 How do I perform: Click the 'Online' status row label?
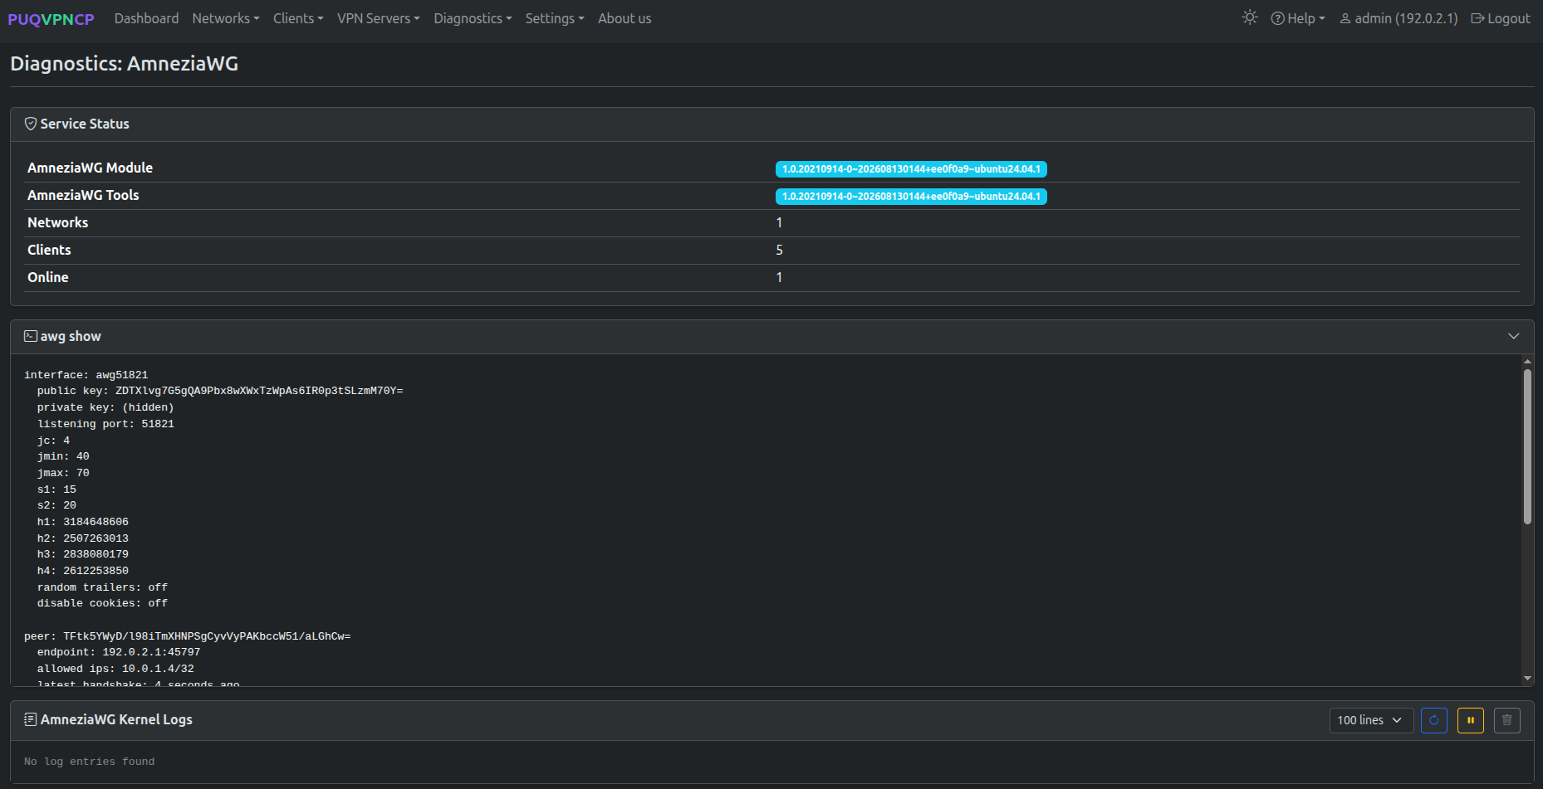coord(48,277)
